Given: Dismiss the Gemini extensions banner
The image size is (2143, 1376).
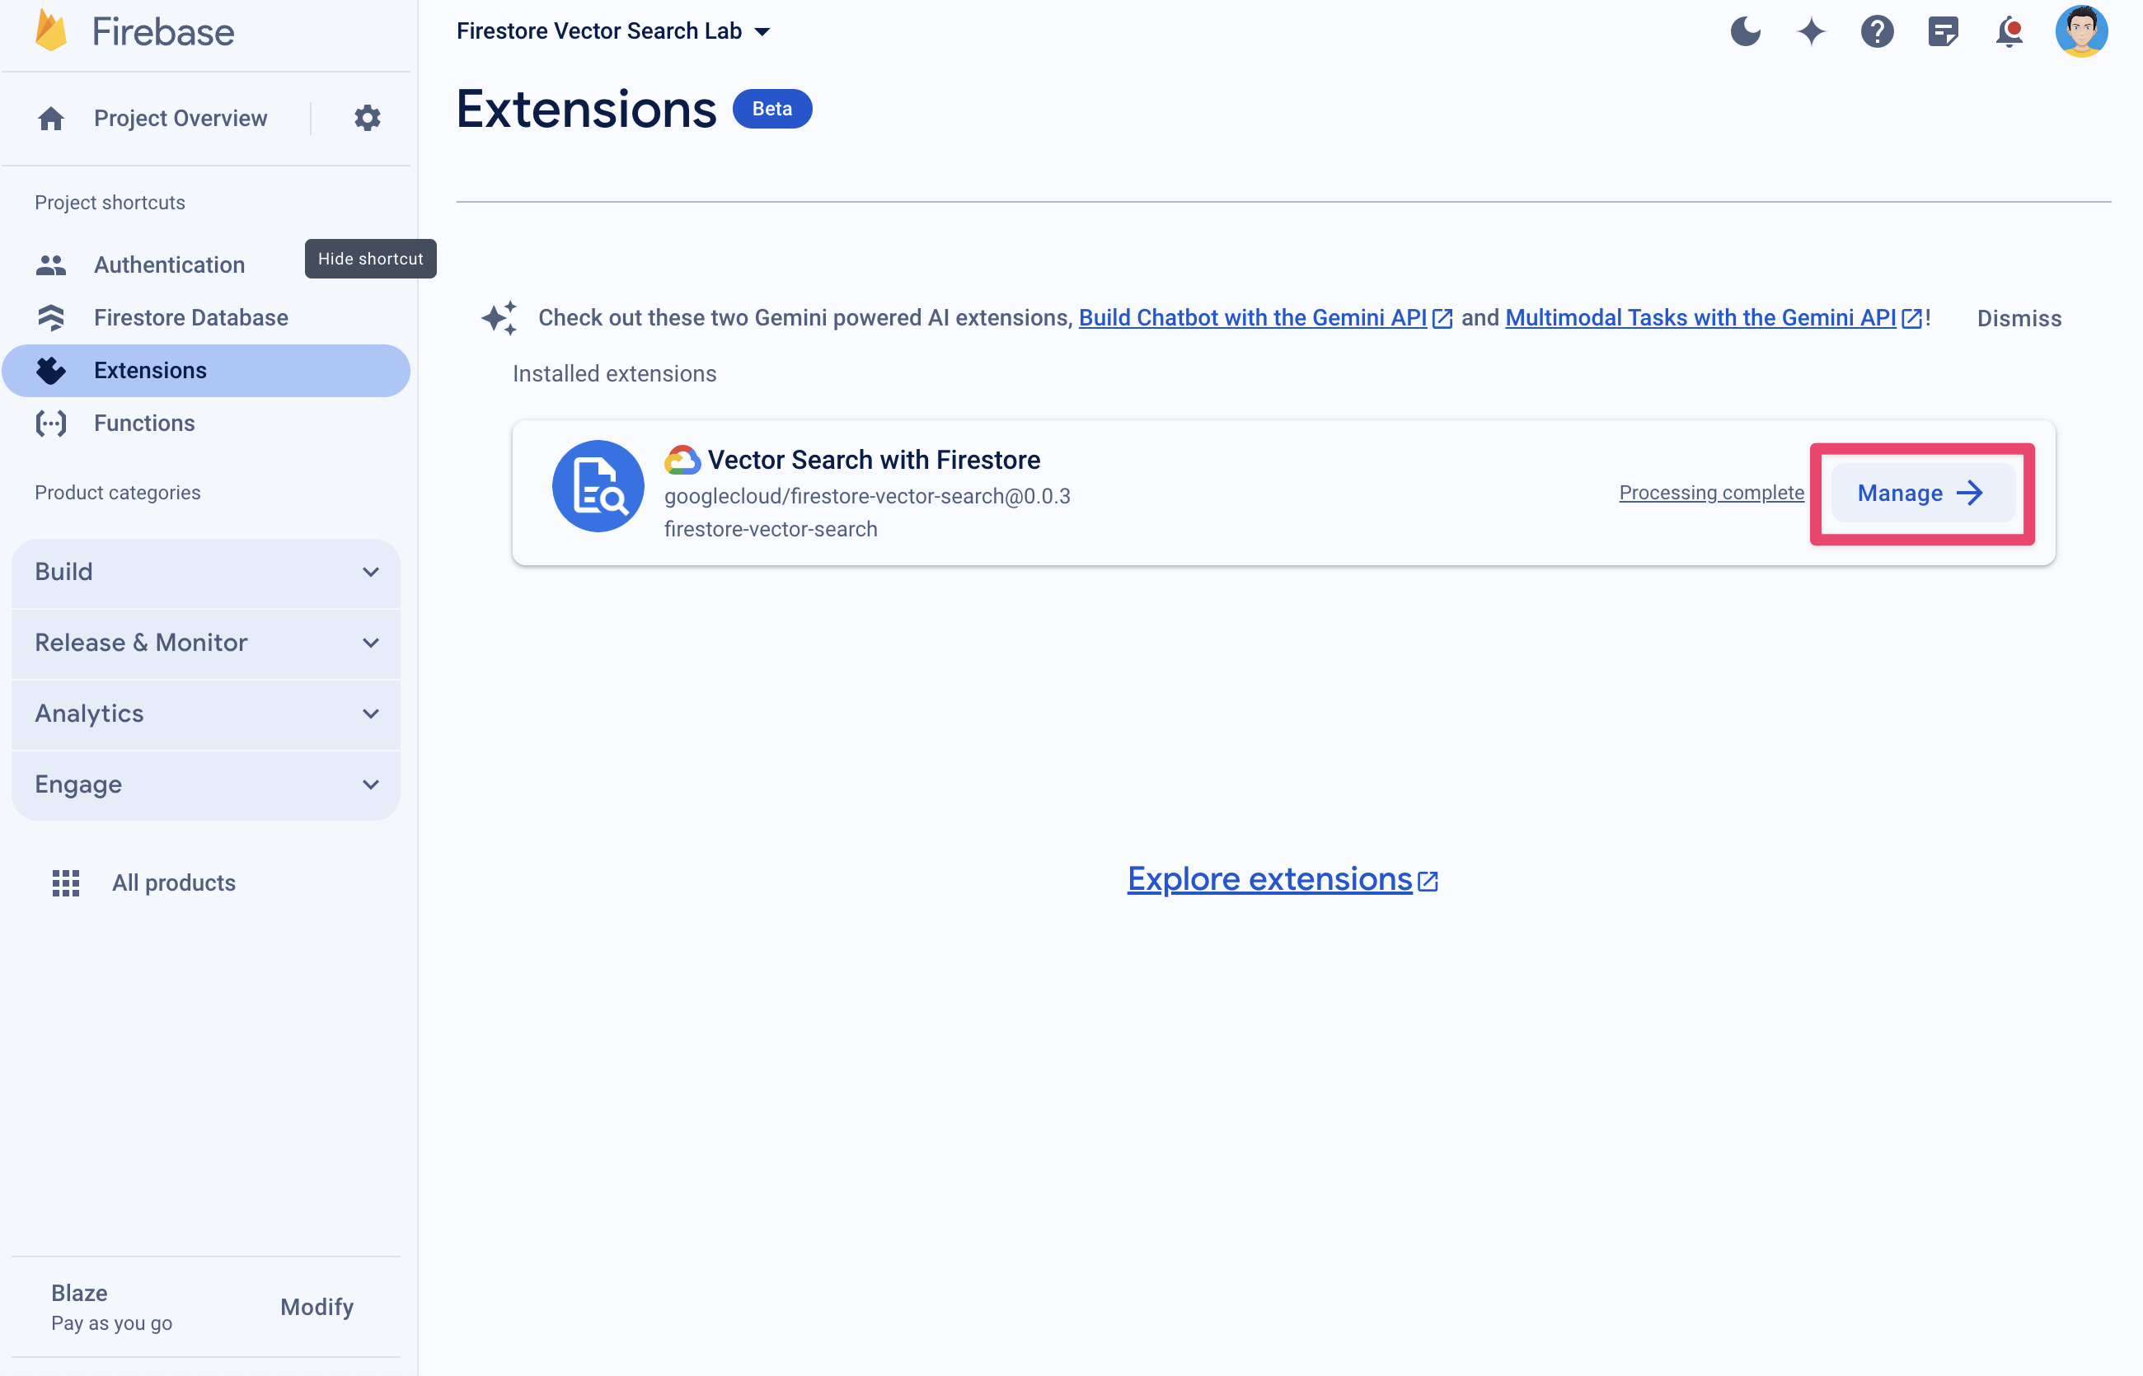Looking at the screenshot, I should tap(2019, 317).
